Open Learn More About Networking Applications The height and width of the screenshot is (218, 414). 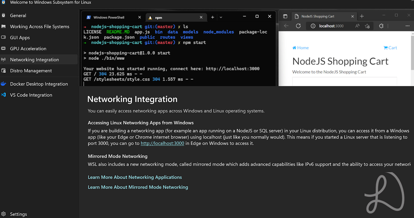pyautogui.click(x=135, y=177)
